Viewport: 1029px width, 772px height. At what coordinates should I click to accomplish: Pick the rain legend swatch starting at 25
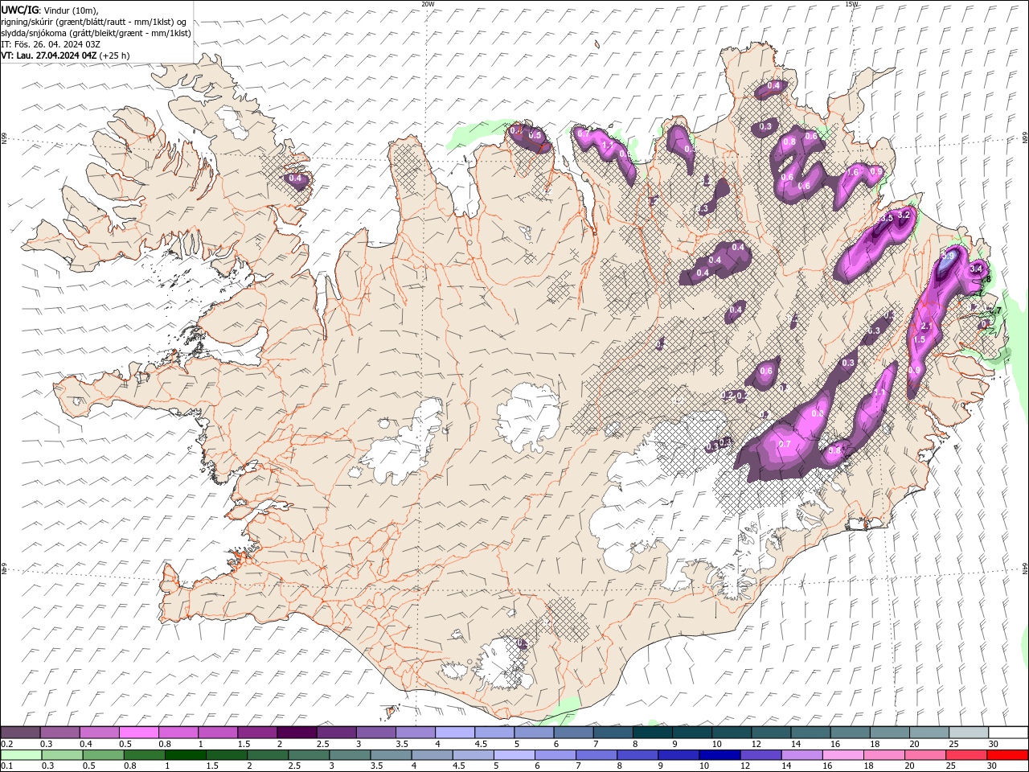point(967,755)
